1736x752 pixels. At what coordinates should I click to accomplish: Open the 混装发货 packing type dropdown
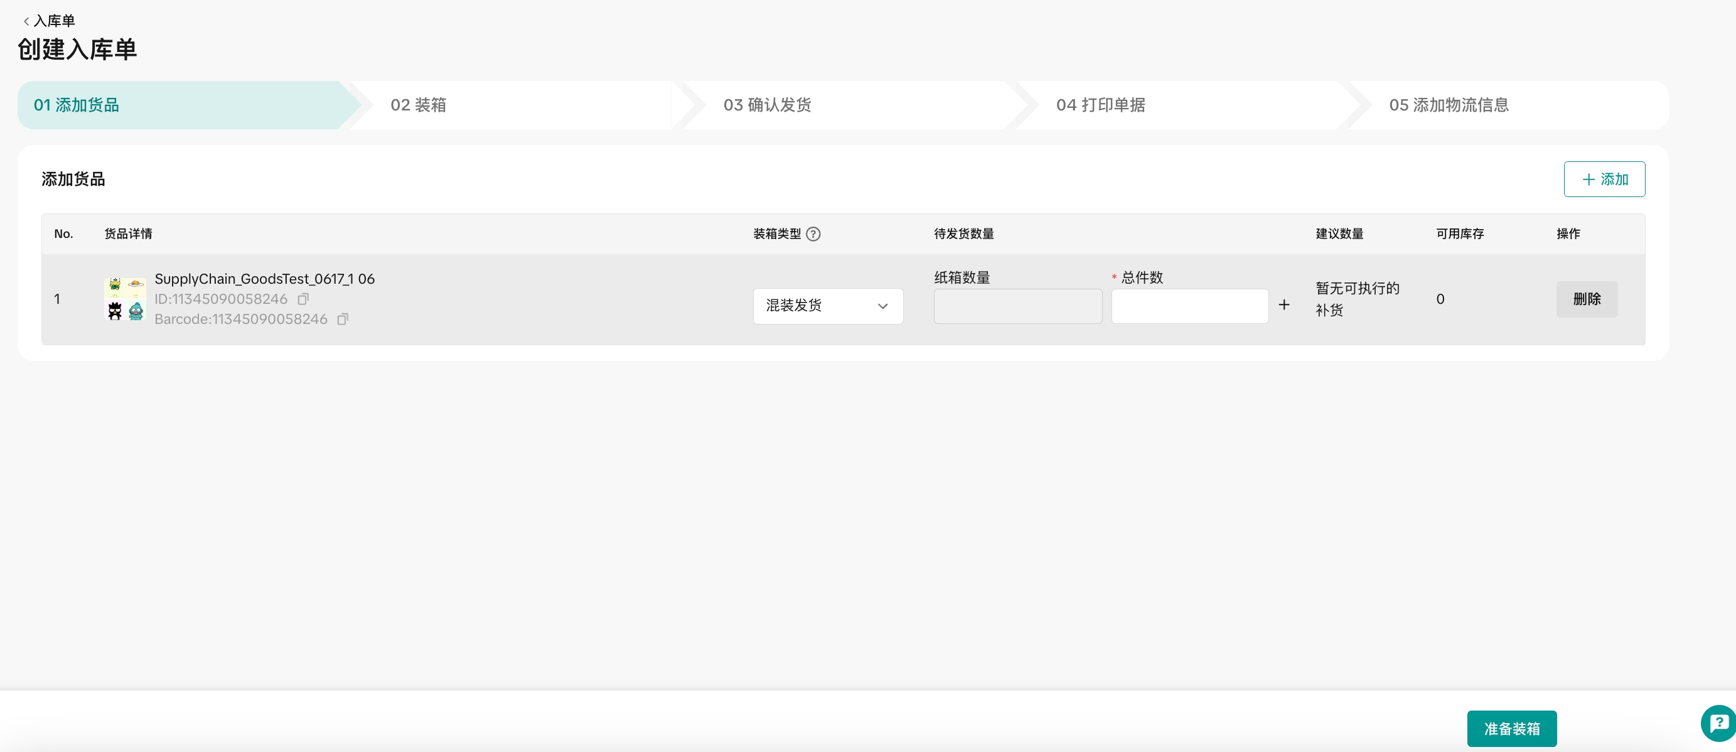(x=828, y=306)
